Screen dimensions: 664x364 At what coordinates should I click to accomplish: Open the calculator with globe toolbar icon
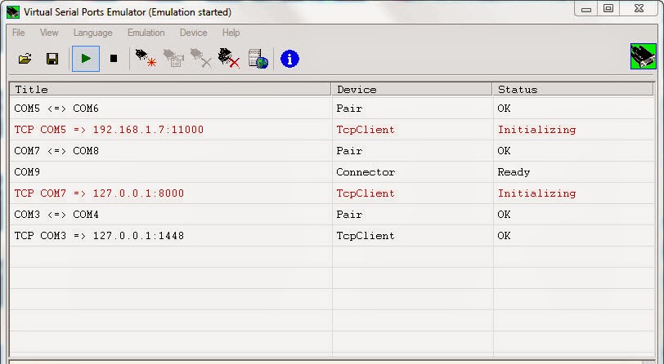point(258,59)
